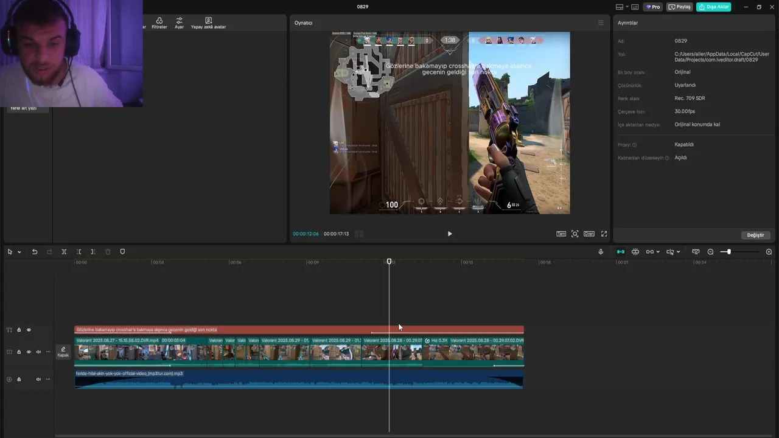Lock the audio track
The width and height of the screenshot is (779, 438).
(x=19, y=379)
